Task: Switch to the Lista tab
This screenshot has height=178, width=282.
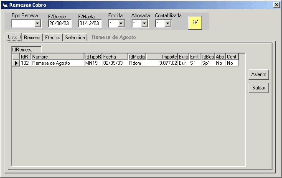Action: click(13, 37)
